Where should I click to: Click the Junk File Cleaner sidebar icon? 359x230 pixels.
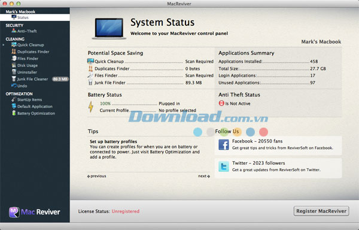(14, 79)
